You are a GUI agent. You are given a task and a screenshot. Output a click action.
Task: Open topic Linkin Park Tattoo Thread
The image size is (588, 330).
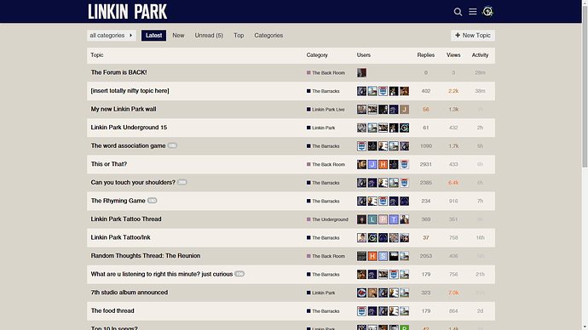[126, 219]
